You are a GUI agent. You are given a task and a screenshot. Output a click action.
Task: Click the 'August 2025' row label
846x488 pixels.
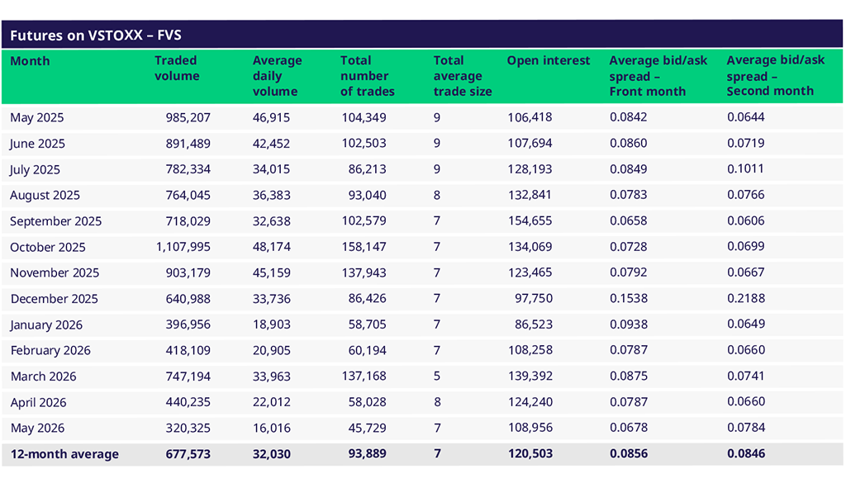[x=45, y=195]
